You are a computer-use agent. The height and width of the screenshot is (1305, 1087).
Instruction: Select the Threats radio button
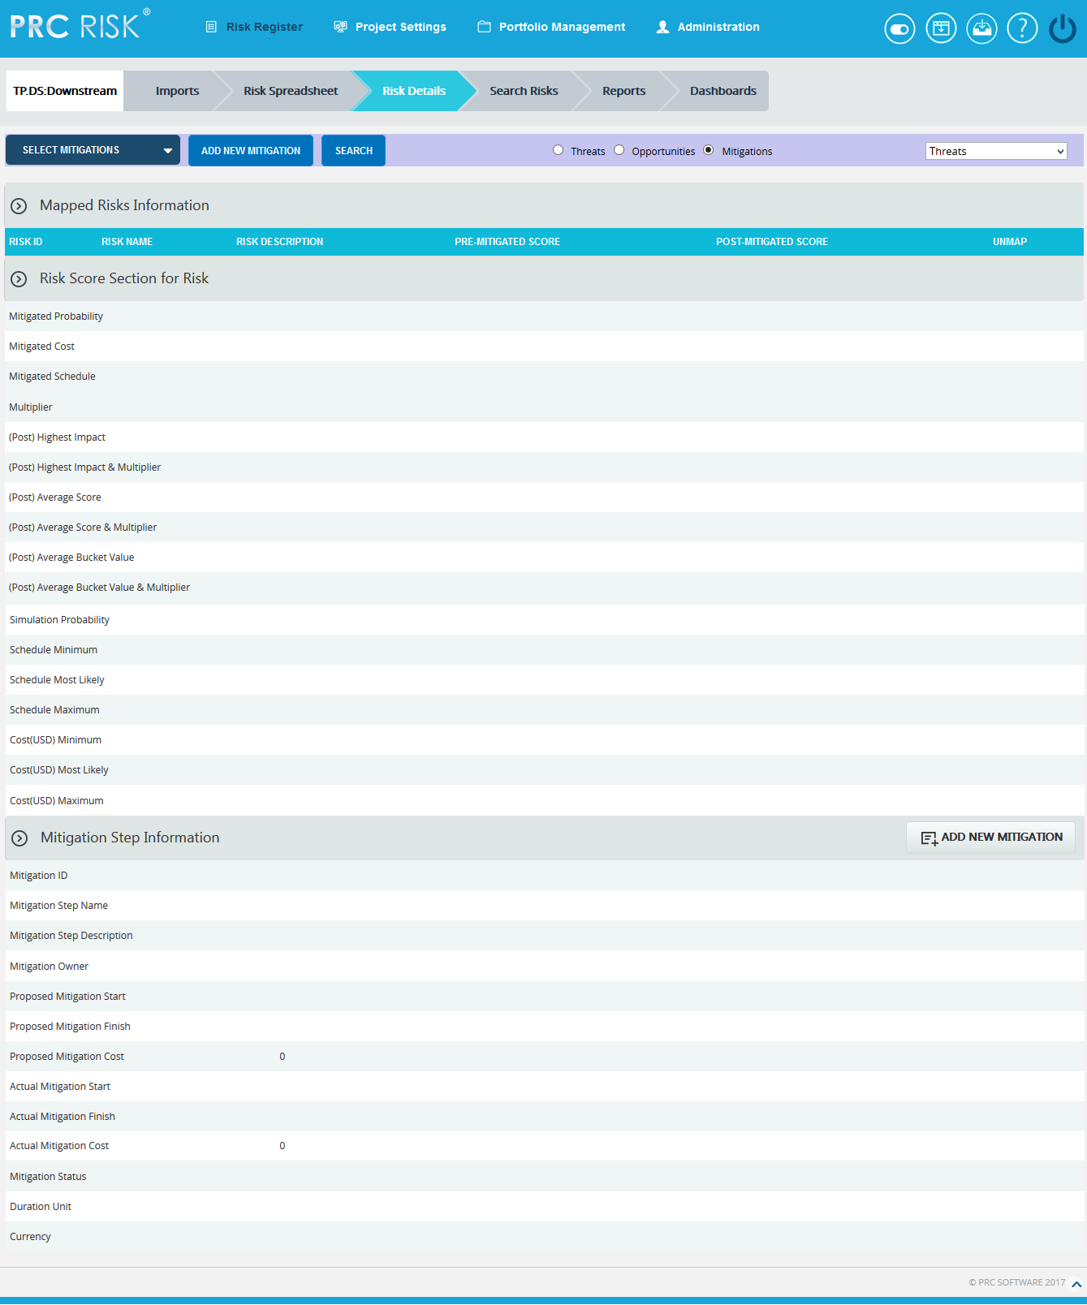(x=558, y=150)
